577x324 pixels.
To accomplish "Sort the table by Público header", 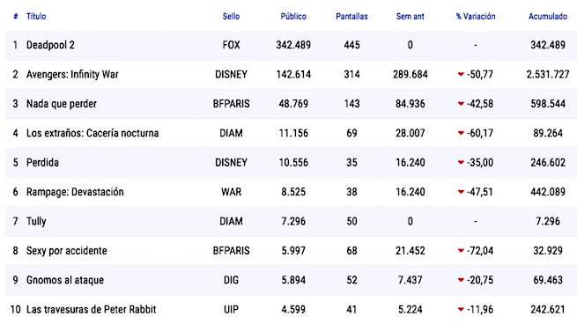I will [x=293, y=16].
